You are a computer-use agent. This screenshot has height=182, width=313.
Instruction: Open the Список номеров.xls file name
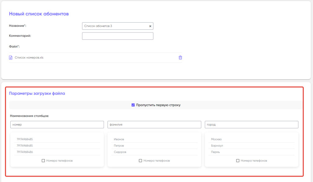pyautogui.click(x=29, y=58)
